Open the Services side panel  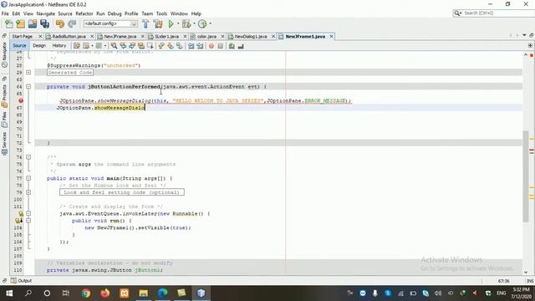(4, 143)
